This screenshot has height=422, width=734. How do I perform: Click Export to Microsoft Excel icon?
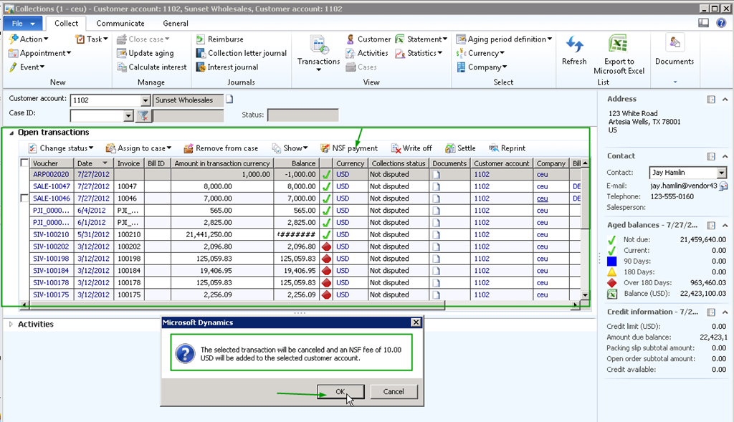tap(619, 45)
